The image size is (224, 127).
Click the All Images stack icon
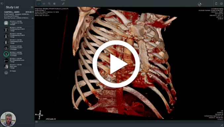coord(6,73)
